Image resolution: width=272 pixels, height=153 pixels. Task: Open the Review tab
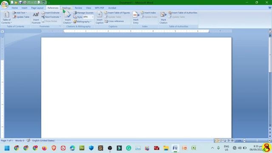pos(78,8)
